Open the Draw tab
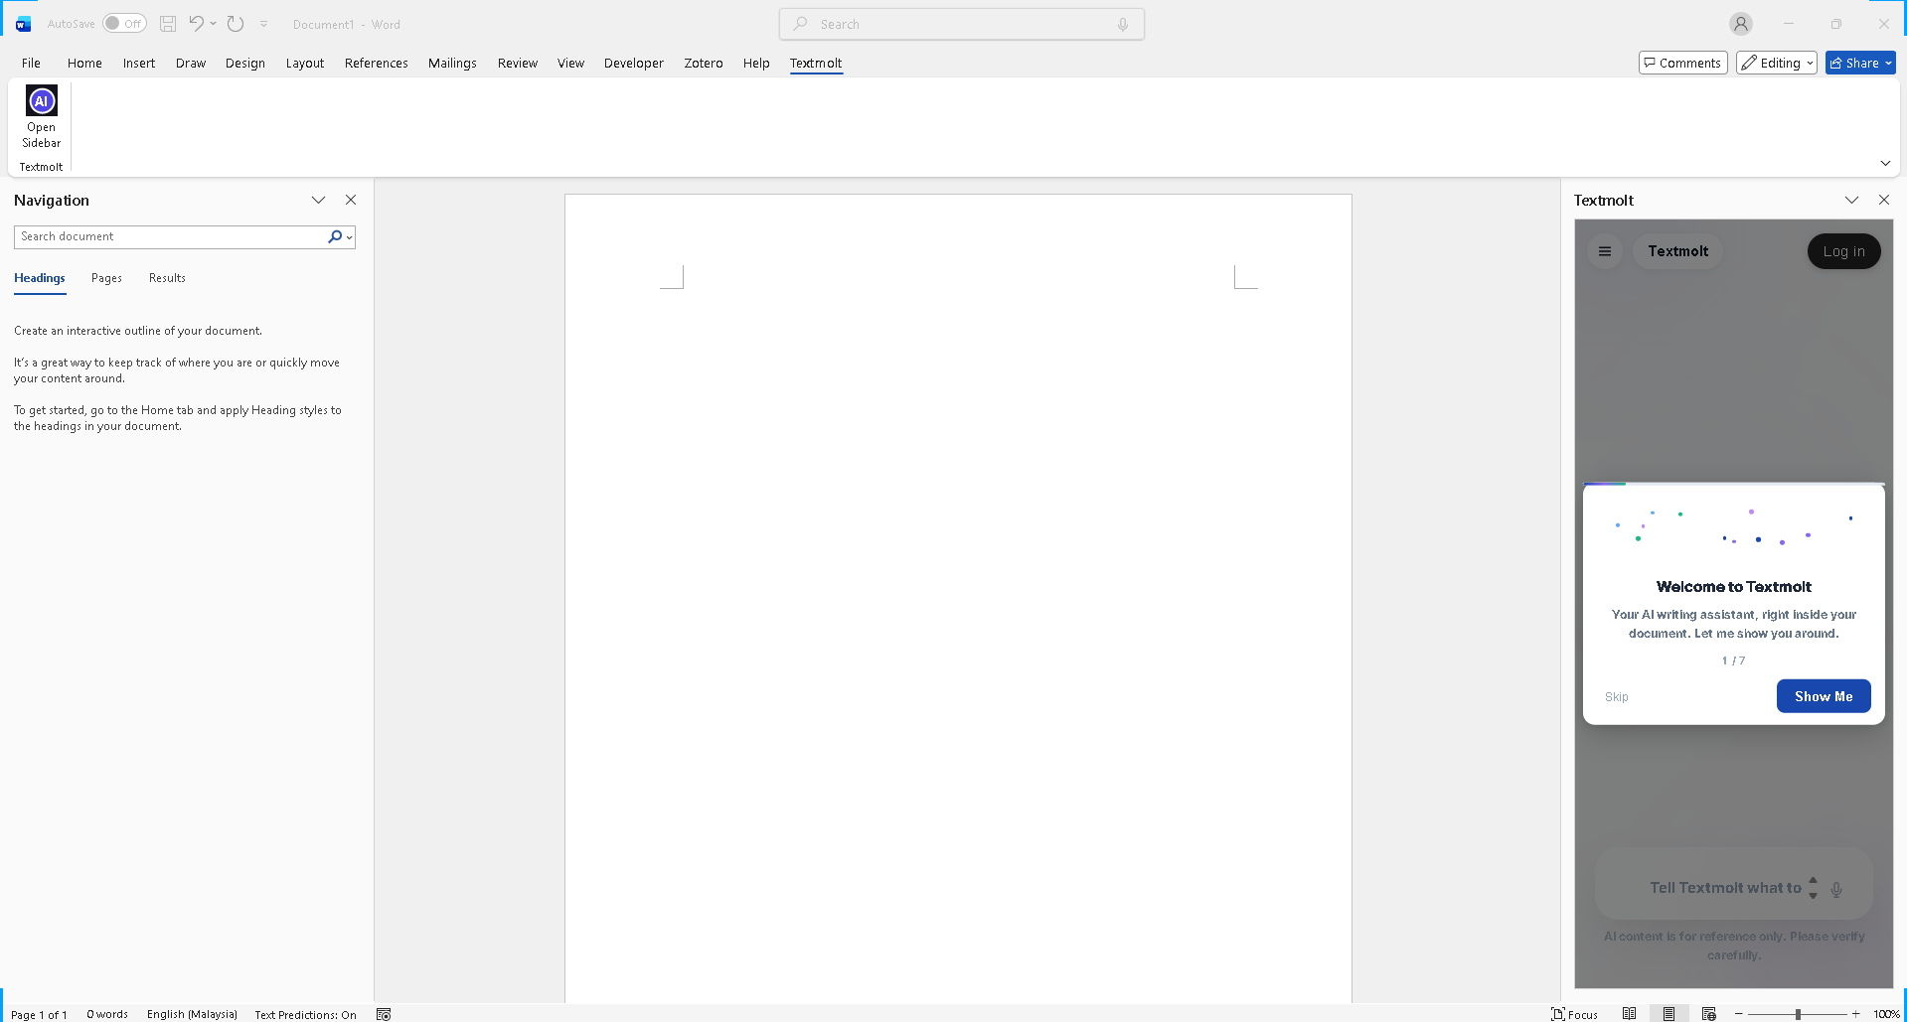1907x1022 pixels. [191, 63]
